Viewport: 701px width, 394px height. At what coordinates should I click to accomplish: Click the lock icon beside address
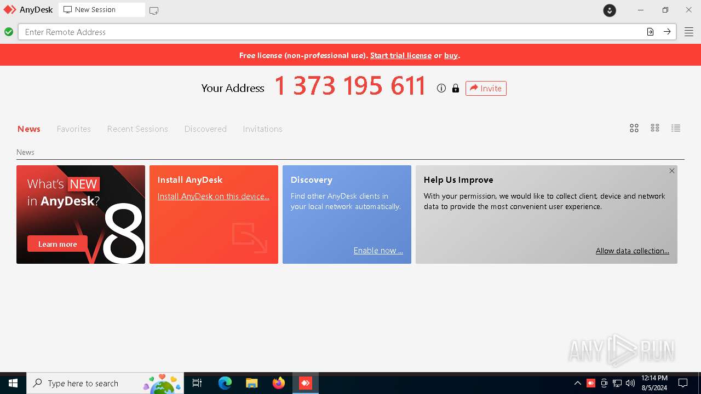pos(456,88)
